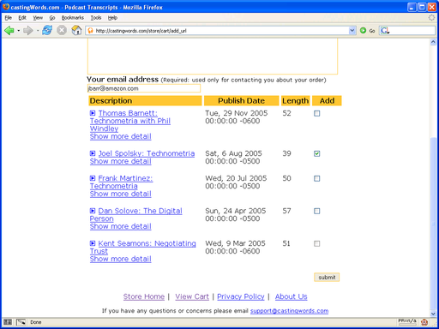The image size is (439, 329).
Task: Click the play icon beside Frank Martinez
Action: coord(93,178)
